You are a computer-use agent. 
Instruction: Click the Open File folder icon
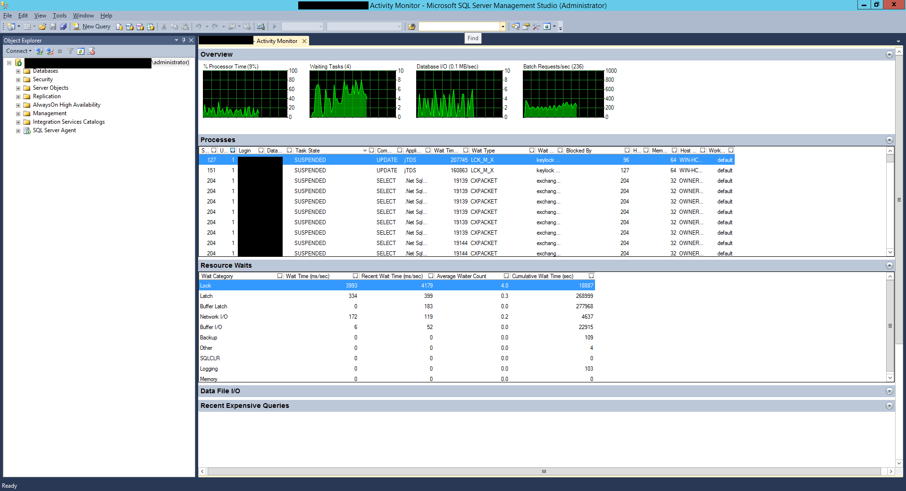(42, 26)
